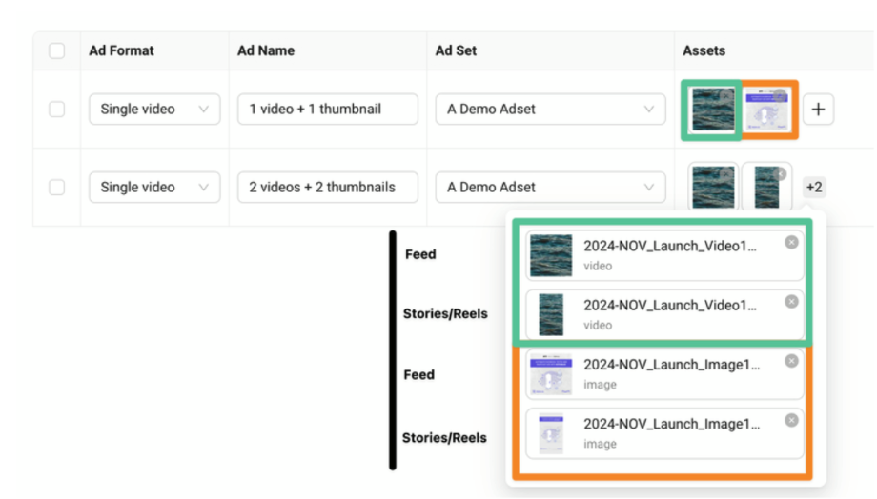Screen dimensions: 877x499
Task: Expand the second row's A Demo Adset dropdown
Action: point(550,188)
